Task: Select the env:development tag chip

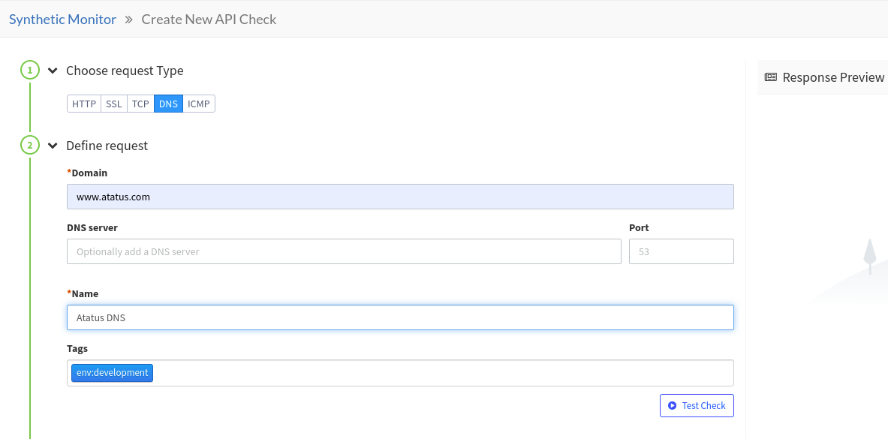Action: (112, 373)
